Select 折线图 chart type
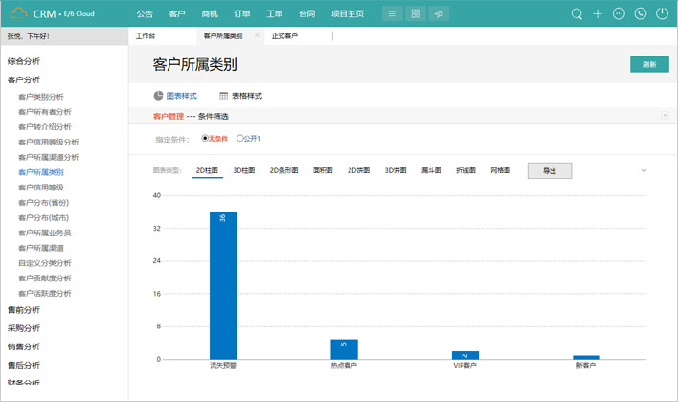678x402 pixels. [466, 170]
